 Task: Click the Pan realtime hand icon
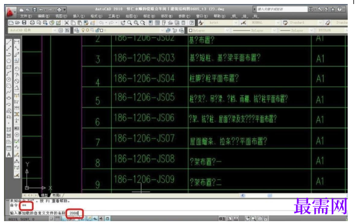(123, 23)
